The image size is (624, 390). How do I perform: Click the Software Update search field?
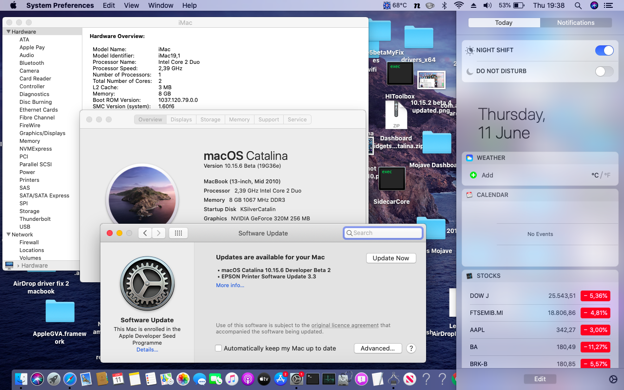(383, 233)
